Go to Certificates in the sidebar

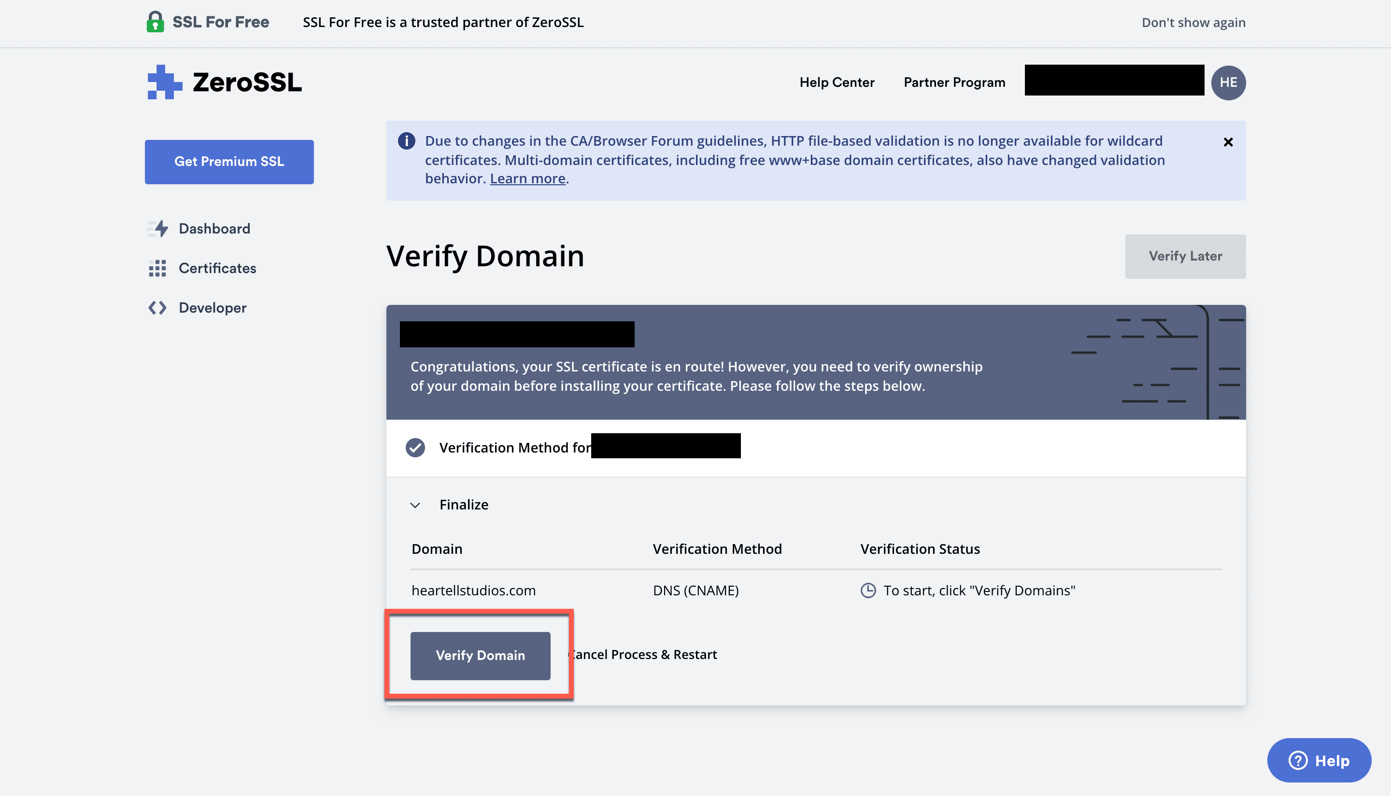[x=217, y=268]
